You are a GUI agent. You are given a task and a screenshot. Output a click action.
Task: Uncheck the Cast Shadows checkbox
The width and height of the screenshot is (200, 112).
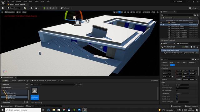click(177, 99)
